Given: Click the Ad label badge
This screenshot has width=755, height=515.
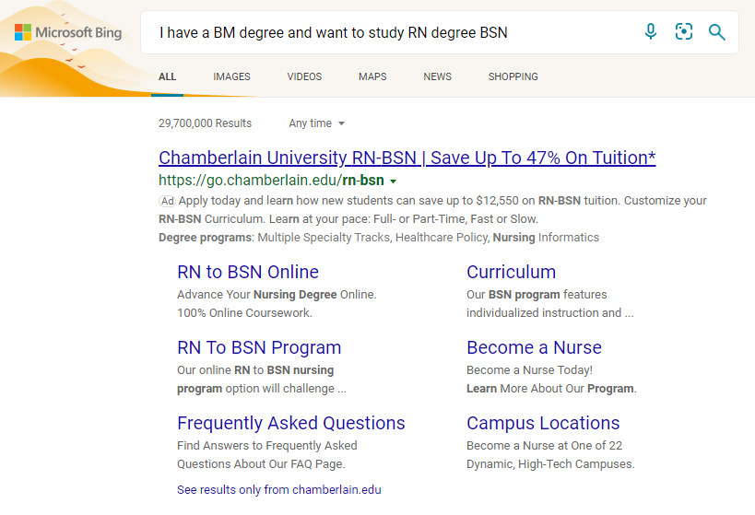Looking at the screenshot, I should pos(167,201).
